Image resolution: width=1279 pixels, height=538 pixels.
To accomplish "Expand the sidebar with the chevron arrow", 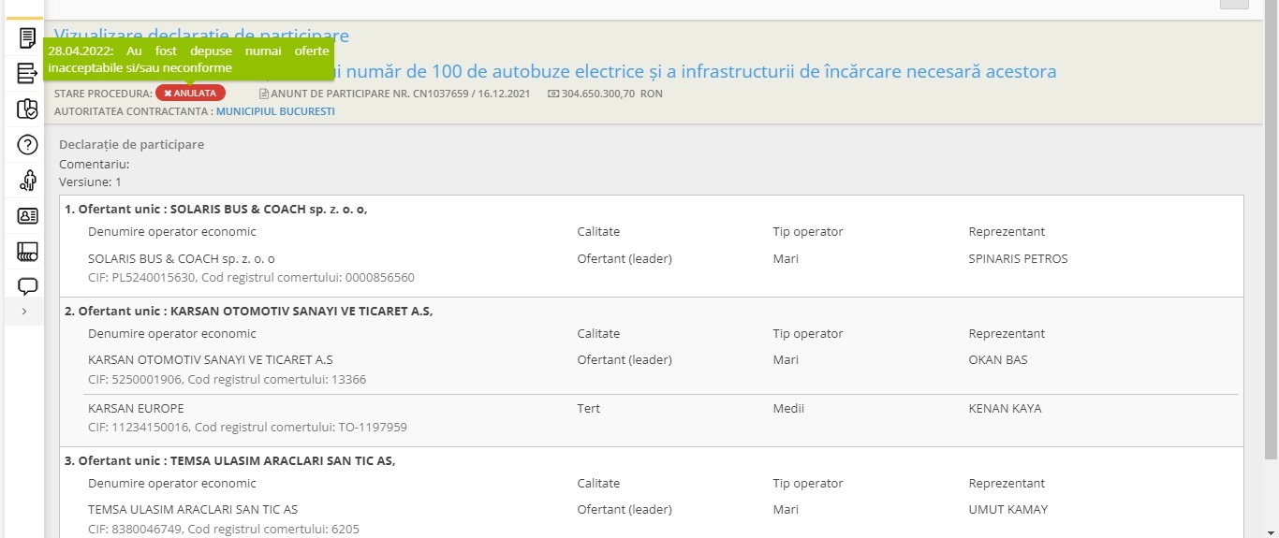I will point(24,312).
